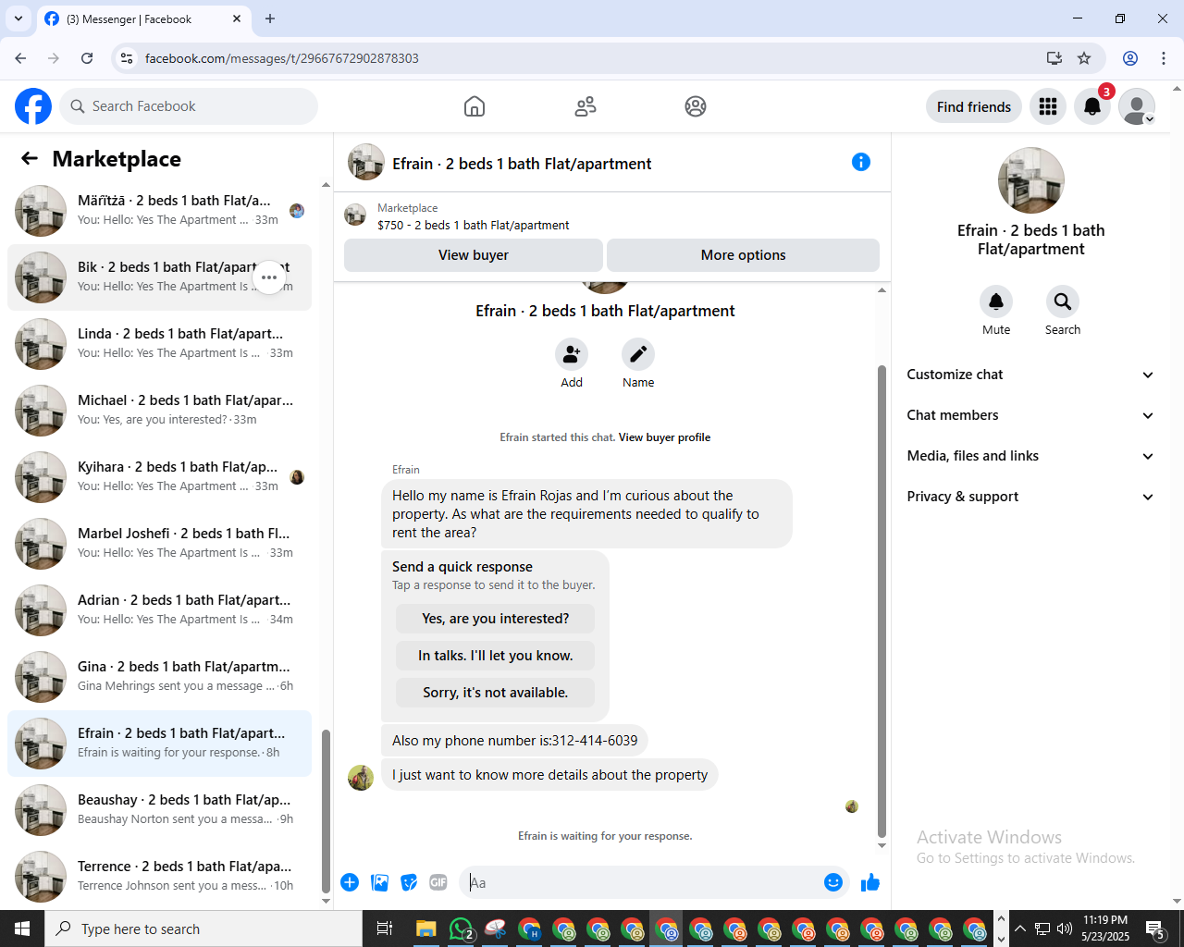Open browser three-dot menu

pos(1164,58)
